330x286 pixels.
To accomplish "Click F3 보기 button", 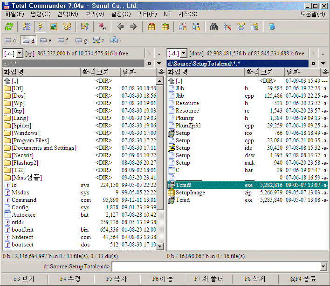I will (24, 279).
